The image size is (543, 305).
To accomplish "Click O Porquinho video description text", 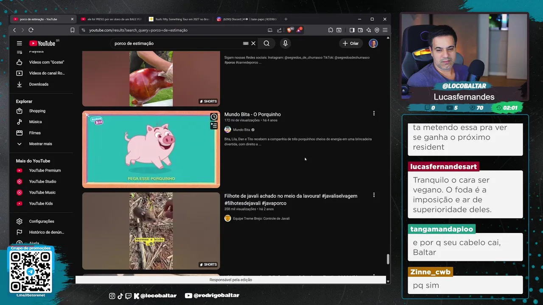I will 298,141.
